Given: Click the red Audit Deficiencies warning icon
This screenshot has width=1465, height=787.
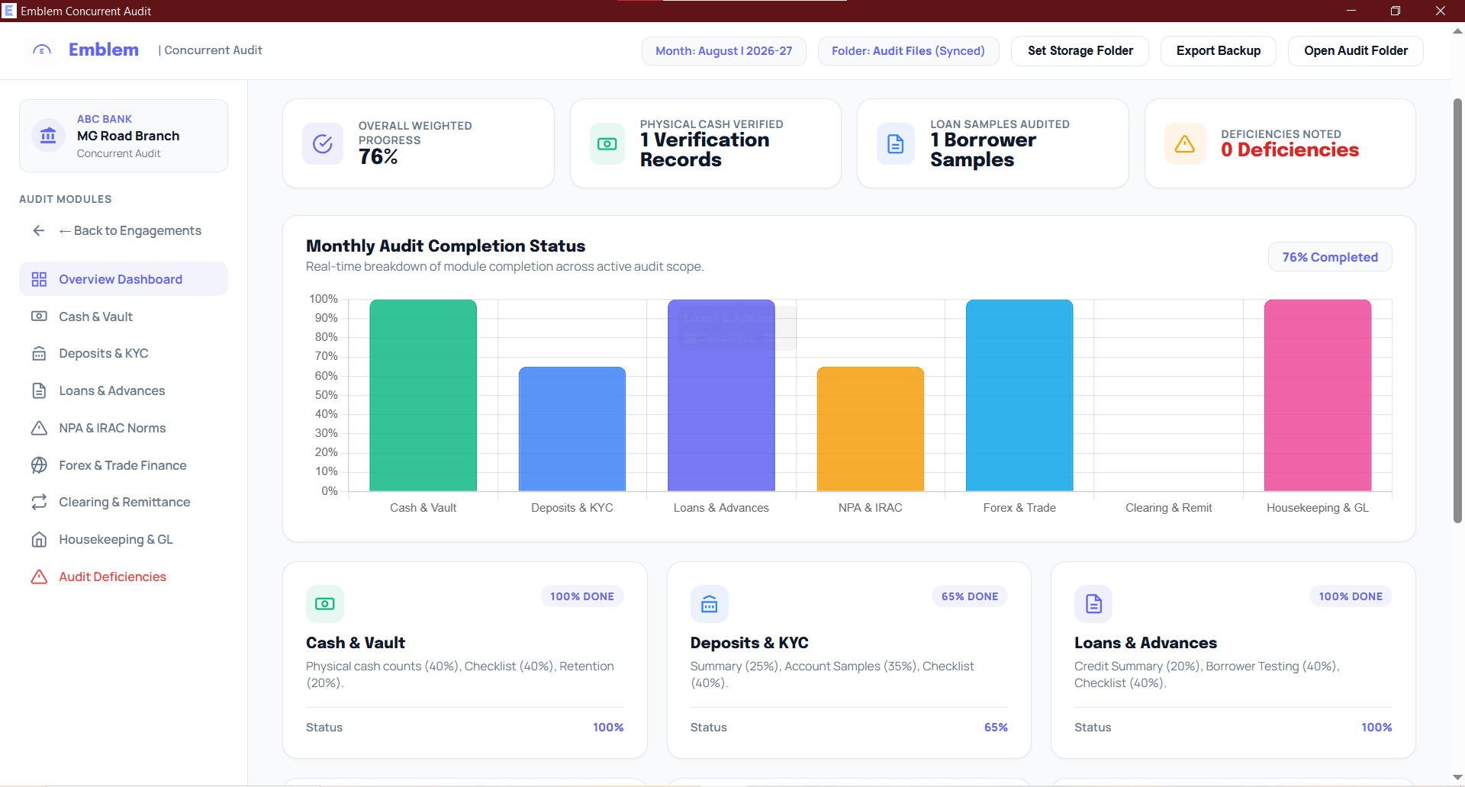Looking at the screenshot, I should pos(39,577).
